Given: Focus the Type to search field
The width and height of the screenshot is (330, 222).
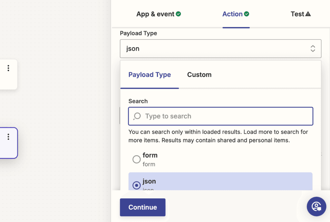Looking at the screenshot, I should coord(226,116).
